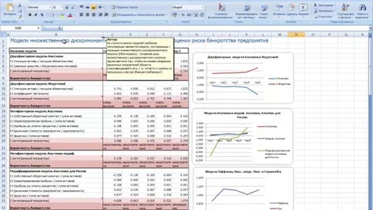Select column O header
The width and height of the screenshot is (373, 210).
pos(313,35)
